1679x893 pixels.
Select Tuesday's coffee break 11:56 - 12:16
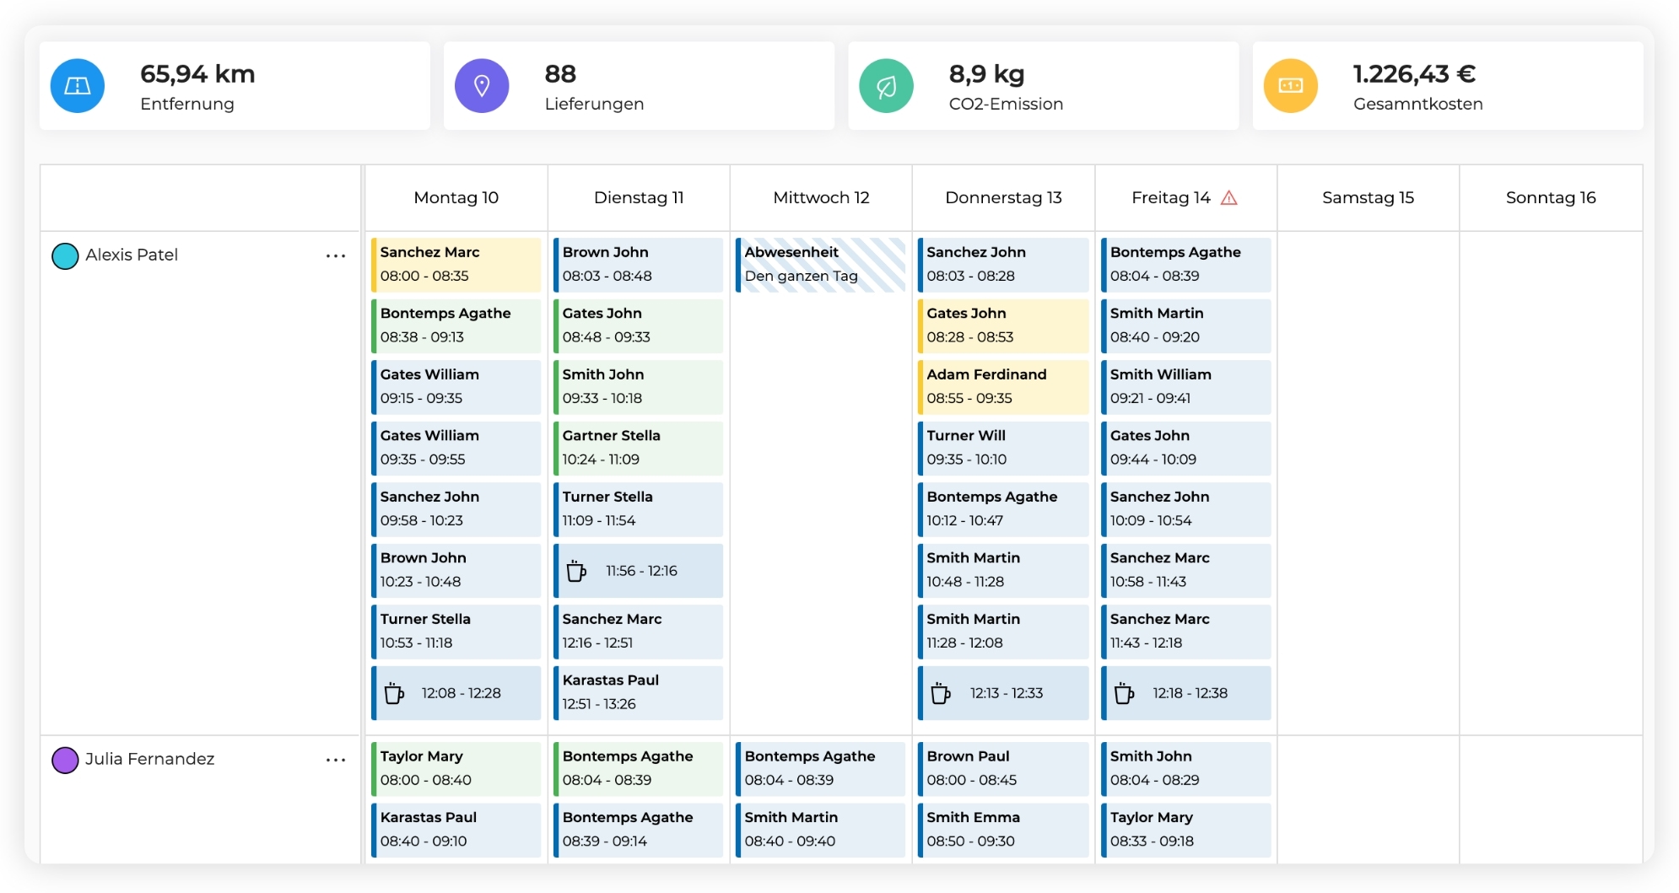(639, 571)
